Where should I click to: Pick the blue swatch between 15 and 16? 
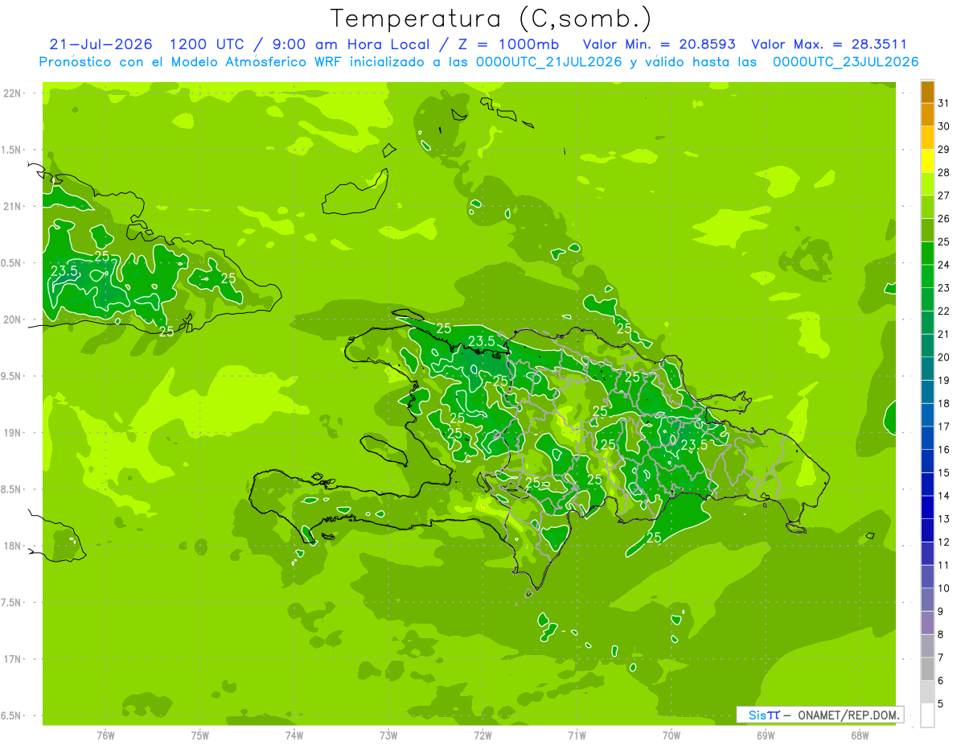coord(927,461)
